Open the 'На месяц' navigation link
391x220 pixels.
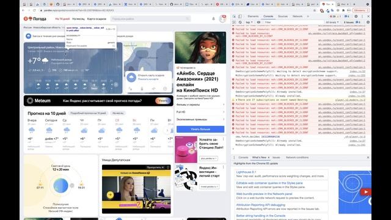78,19
